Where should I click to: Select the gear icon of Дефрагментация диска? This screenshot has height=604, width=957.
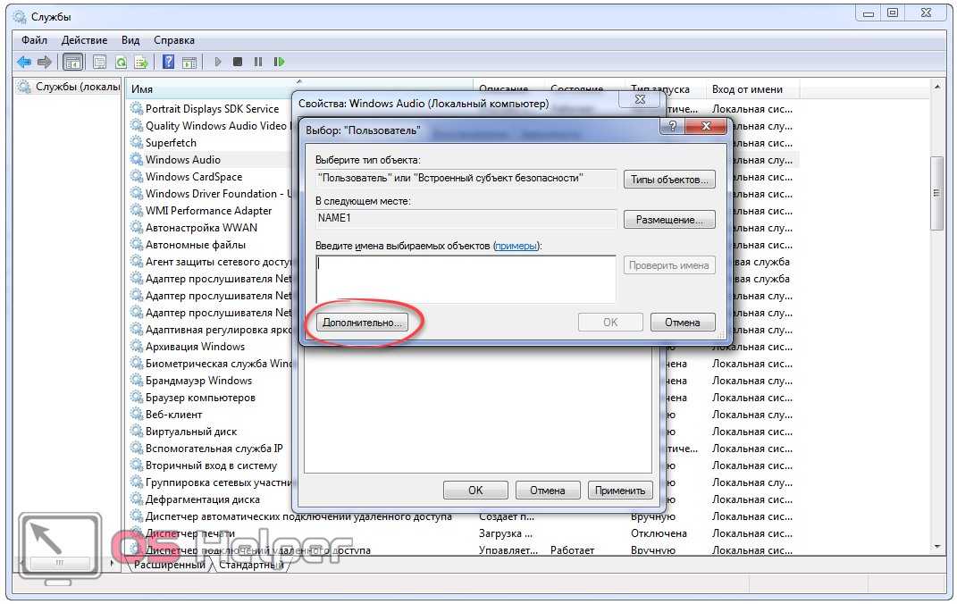(137, 499)
